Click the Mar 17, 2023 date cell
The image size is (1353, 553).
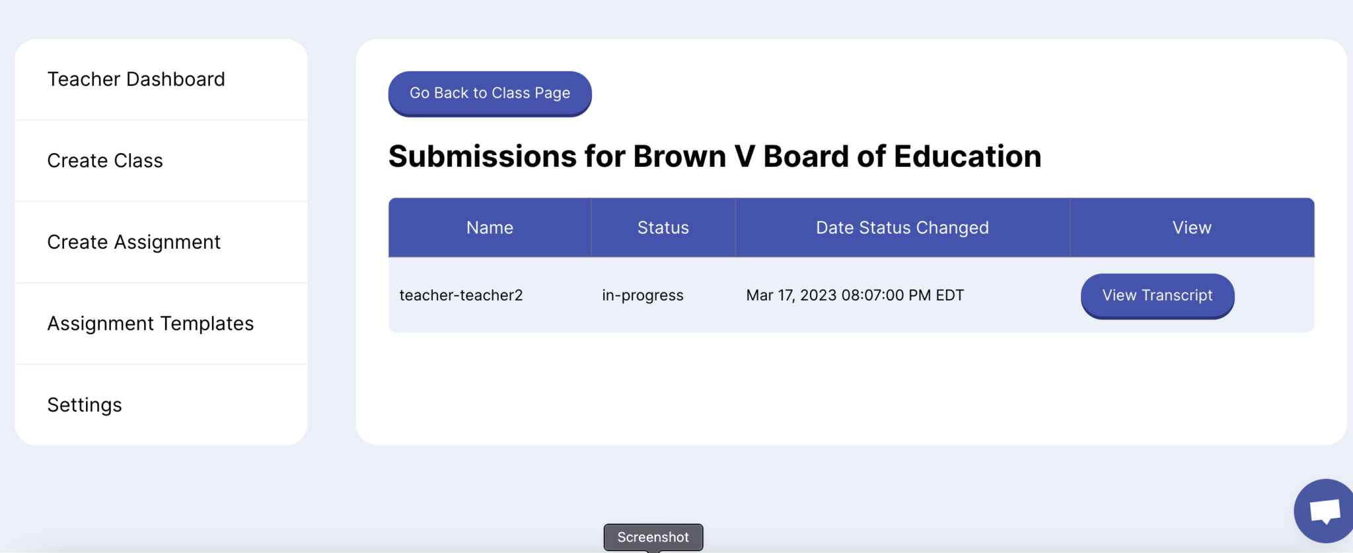coord(855,295)
